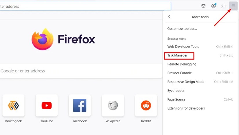Screen dimensions: 239x135
Task: Open Web Developer Tools
Action: click(x=200, y=46)
